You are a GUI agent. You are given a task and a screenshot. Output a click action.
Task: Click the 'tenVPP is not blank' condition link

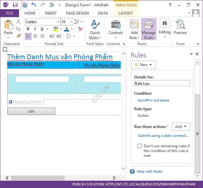coord(154,100)
